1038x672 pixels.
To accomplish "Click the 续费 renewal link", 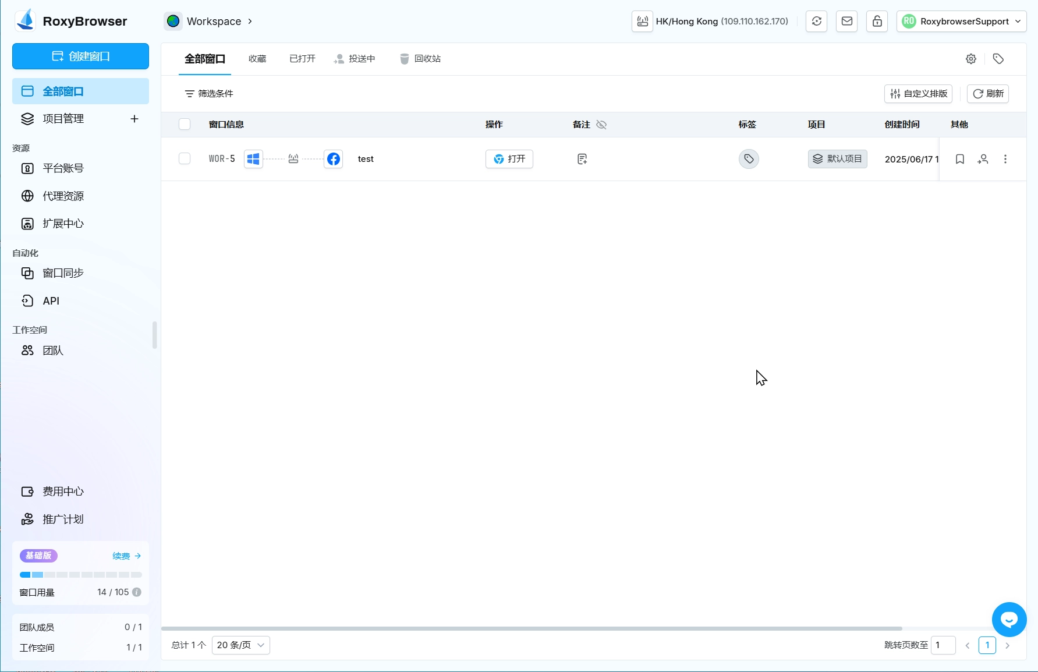I will tap(126, 556).
